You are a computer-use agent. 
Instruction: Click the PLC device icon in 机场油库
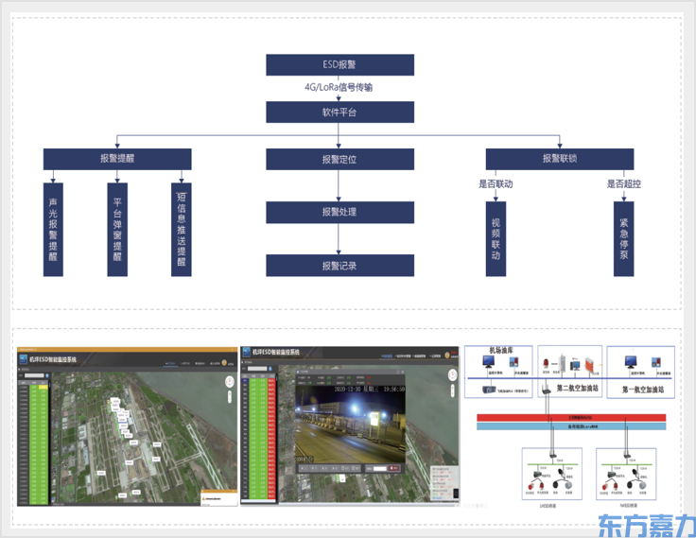pyautogui.click(x=490, y=389)
